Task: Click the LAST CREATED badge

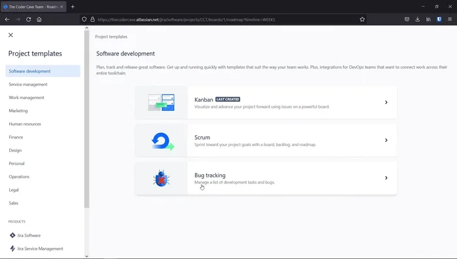Action: pos(228,99)
